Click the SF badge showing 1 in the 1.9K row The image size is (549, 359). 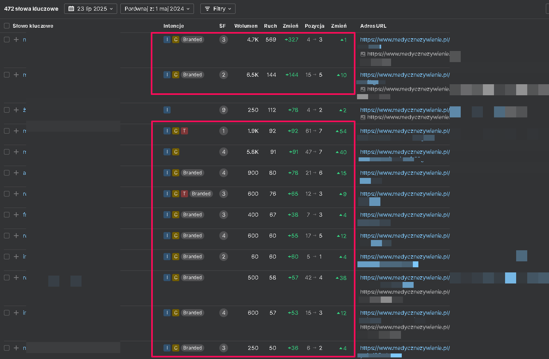224,131
